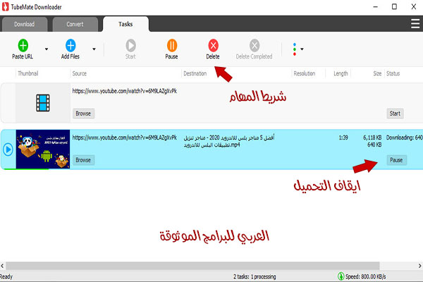Click the TubeMate Downloader app logo icon
Viewport: 423px width, 282px height.
5,7
